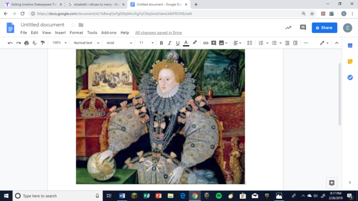The image size is (358, 201).
Task: Expand numbered list style arrow
Action: tap(267, 43)
